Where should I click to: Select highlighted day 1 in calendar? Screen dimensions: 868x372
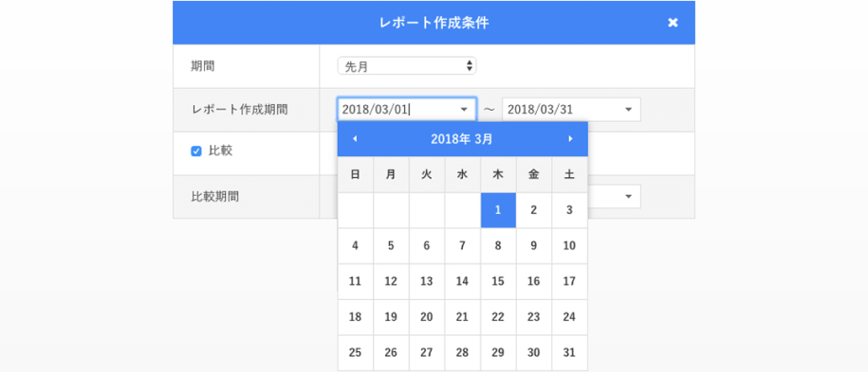[x=498, y=210]
